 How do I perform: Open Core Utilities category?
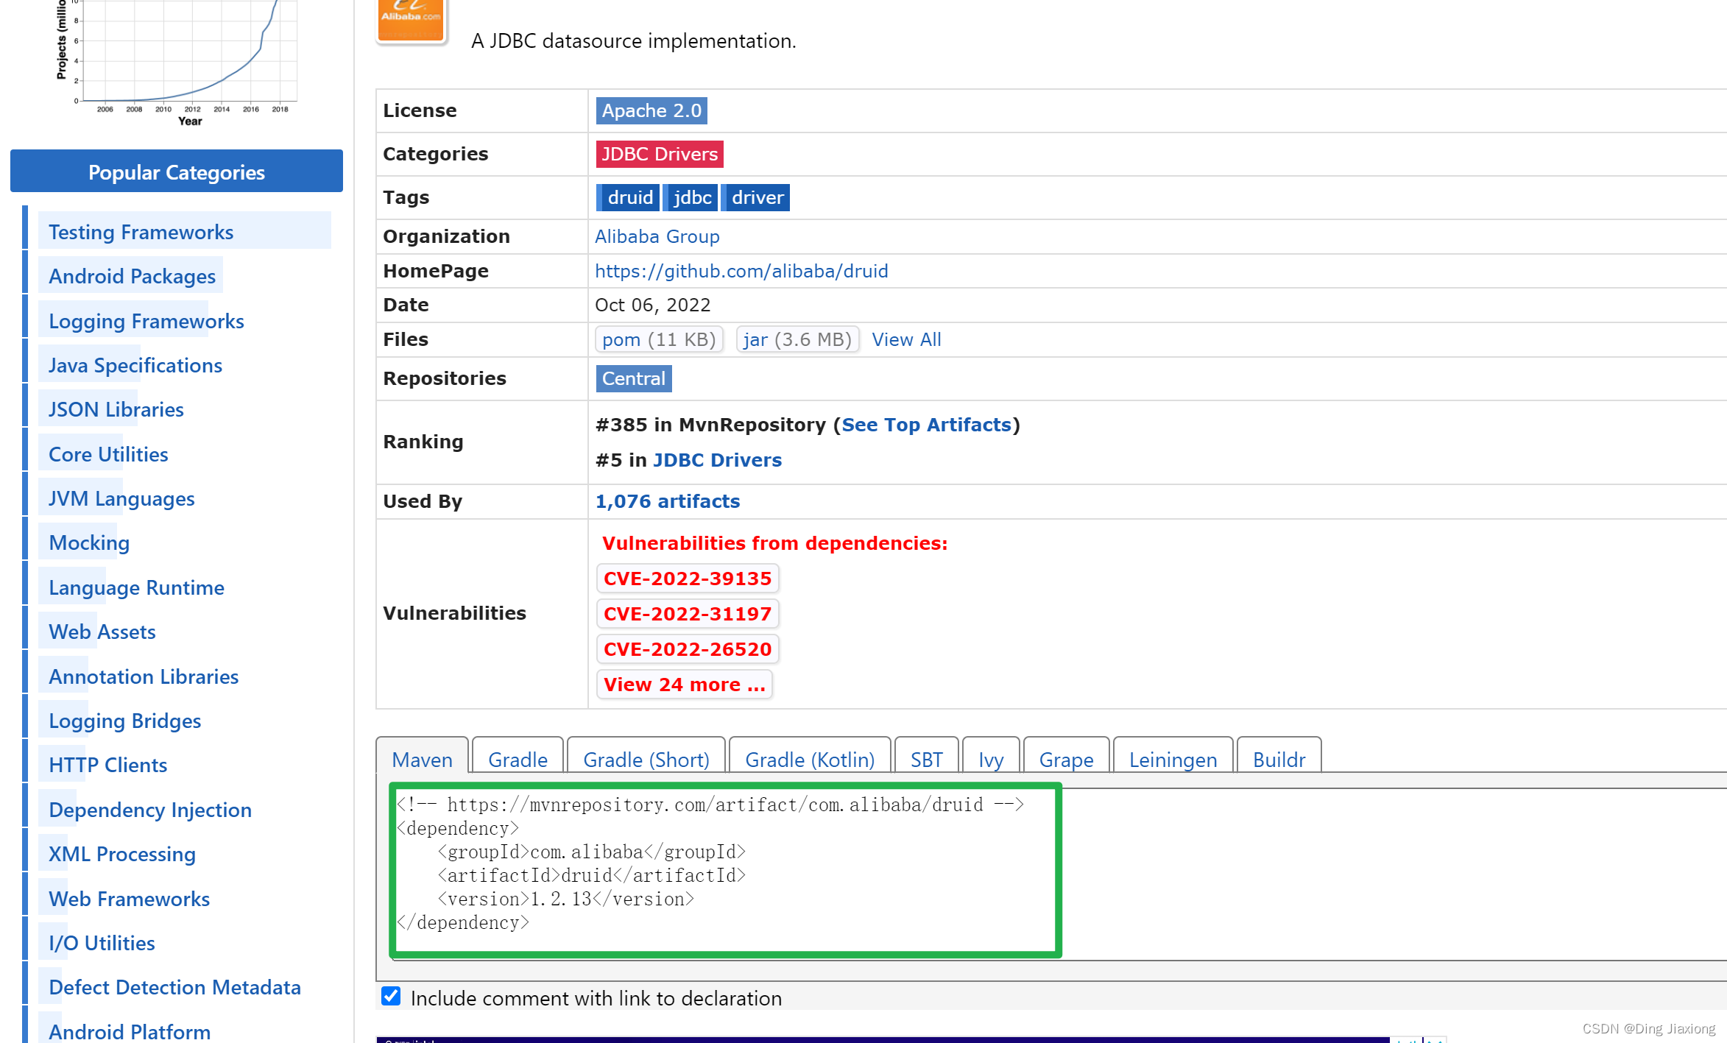pos(108,454)
